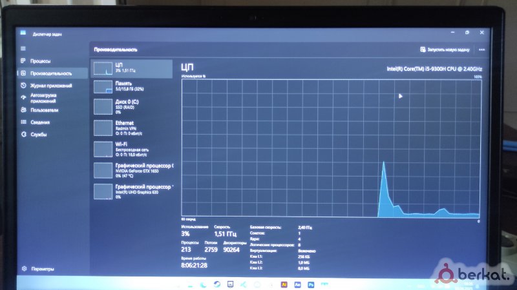Image resolution: width=517 pixels, height=290 pixels.
Task: Click the 213 processes count
Action: coord(186,249)
